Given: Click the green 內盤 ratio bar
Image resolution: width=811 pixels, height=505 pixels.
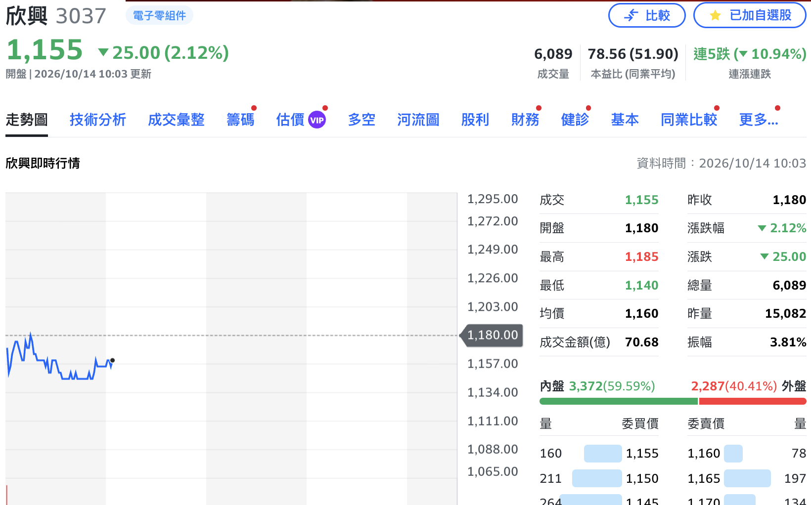Looking at the screenshot, I should (618, 401).
